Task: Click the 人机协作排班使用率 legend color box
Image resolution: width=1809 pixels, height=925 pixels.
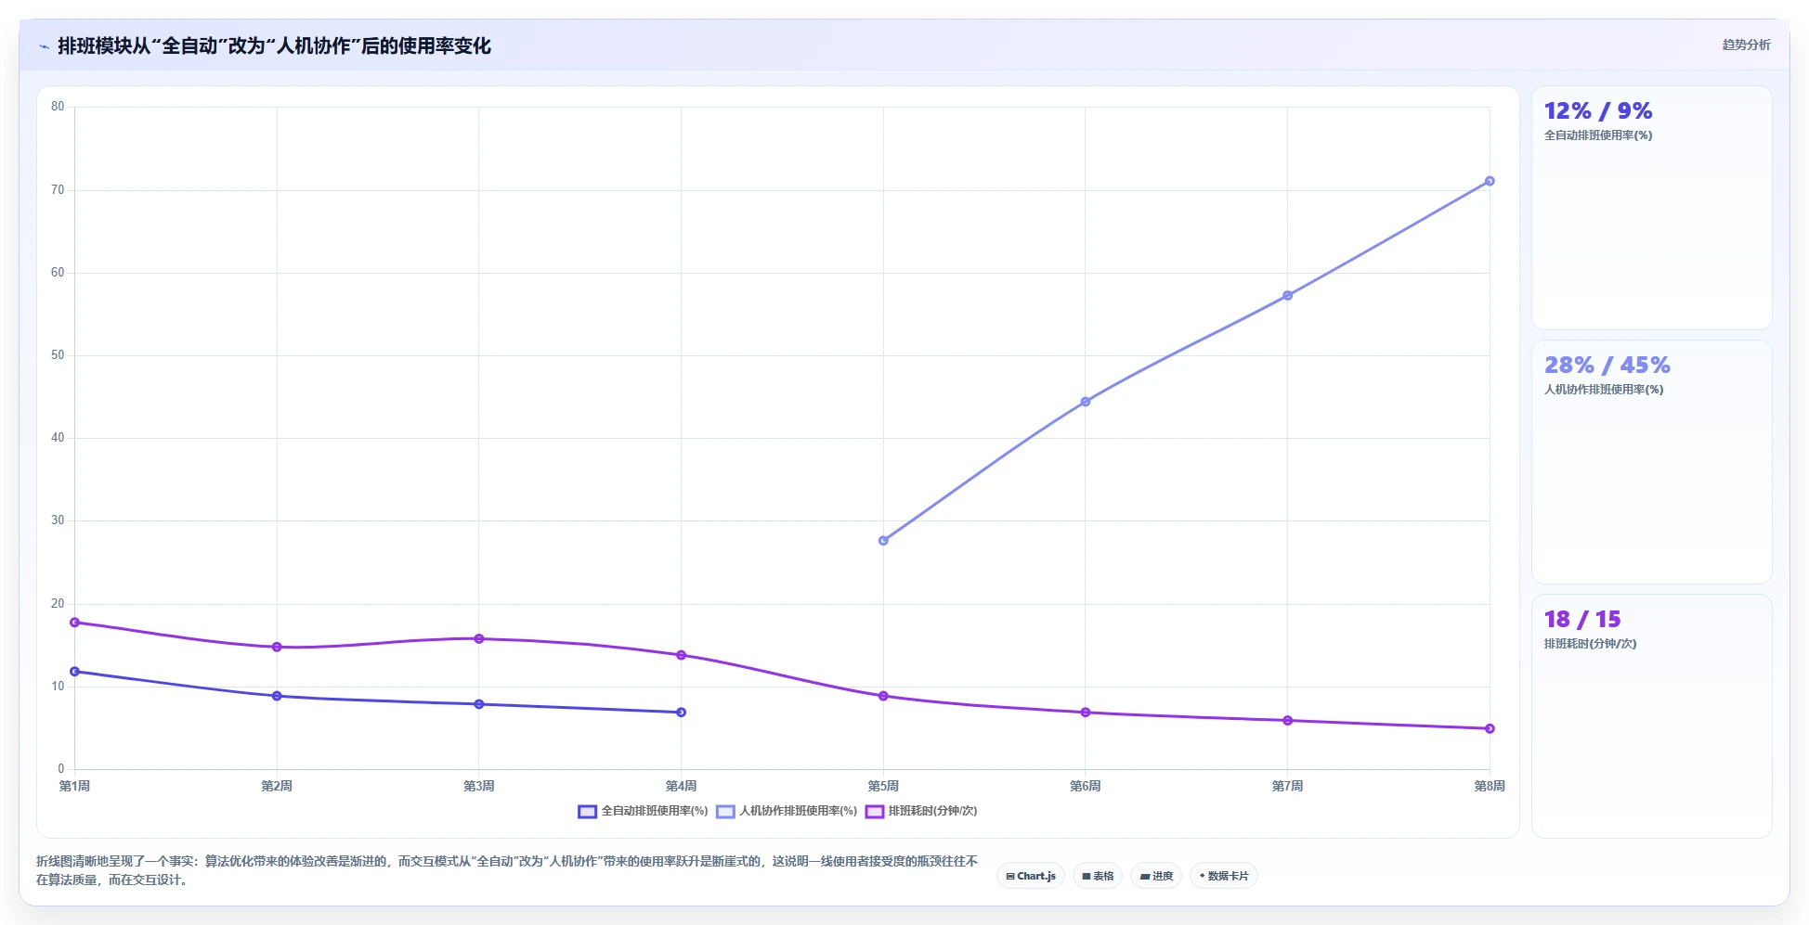Action: pyautogui.click(x=725, y=812)
